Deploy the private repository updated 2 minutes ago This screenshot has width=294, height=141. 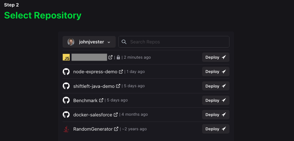pyautogui.click(x=215, y=57)
